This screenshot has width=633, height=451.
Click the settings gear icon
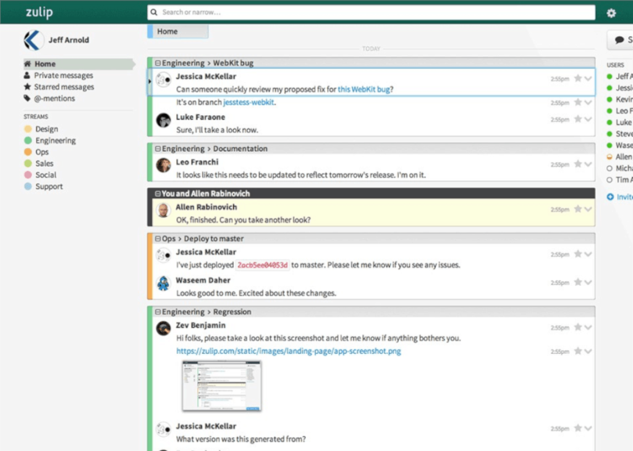(611, 12)
